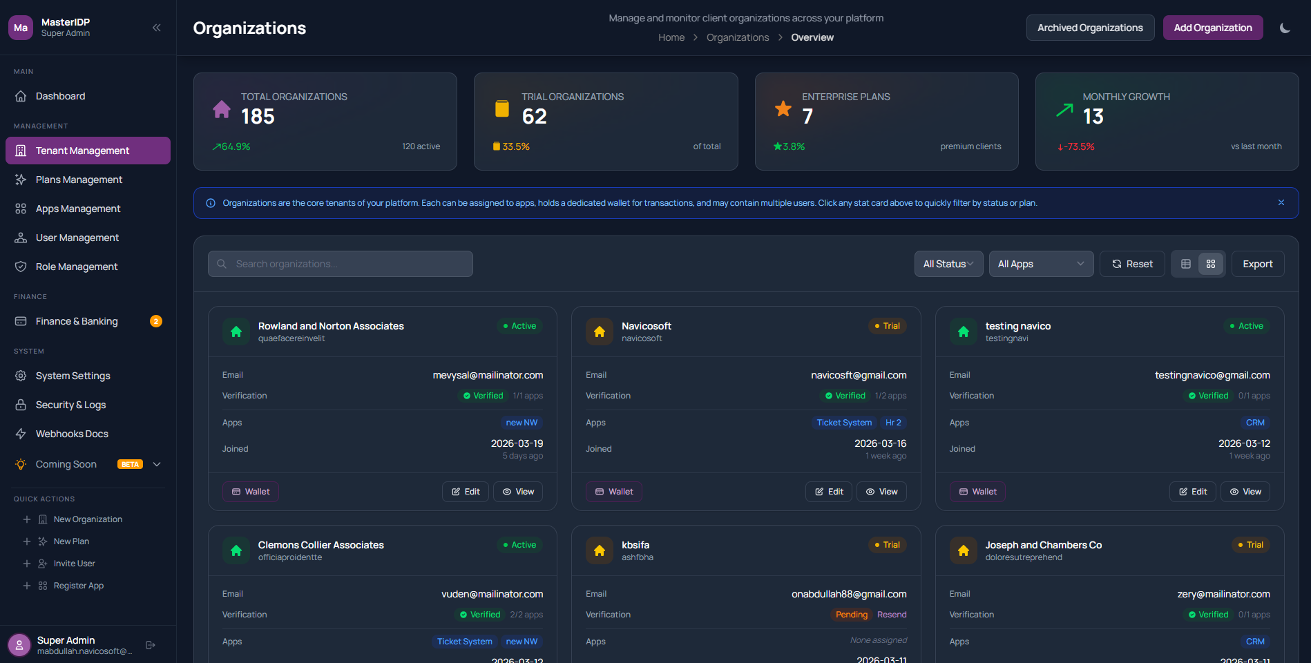Focus the Search organizations field
The image size is (1311, 663).
[341, 264]
